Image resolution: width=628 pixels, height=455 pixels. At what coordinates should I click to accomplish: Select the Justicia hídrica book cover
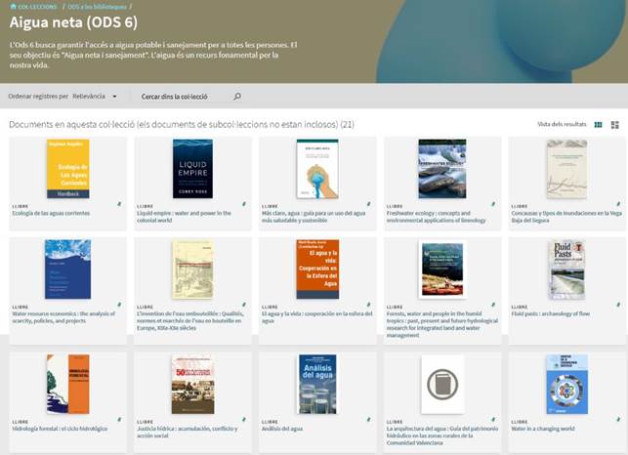tap(192, 384)
